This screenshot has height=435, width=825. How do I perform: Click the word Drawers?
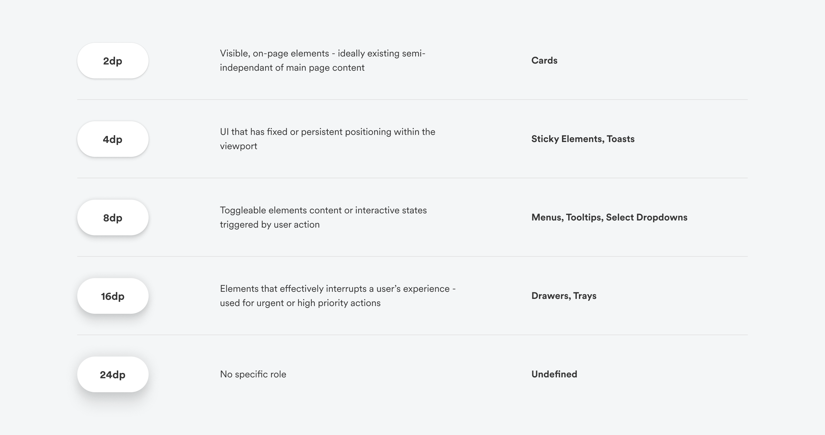(550, 296)
